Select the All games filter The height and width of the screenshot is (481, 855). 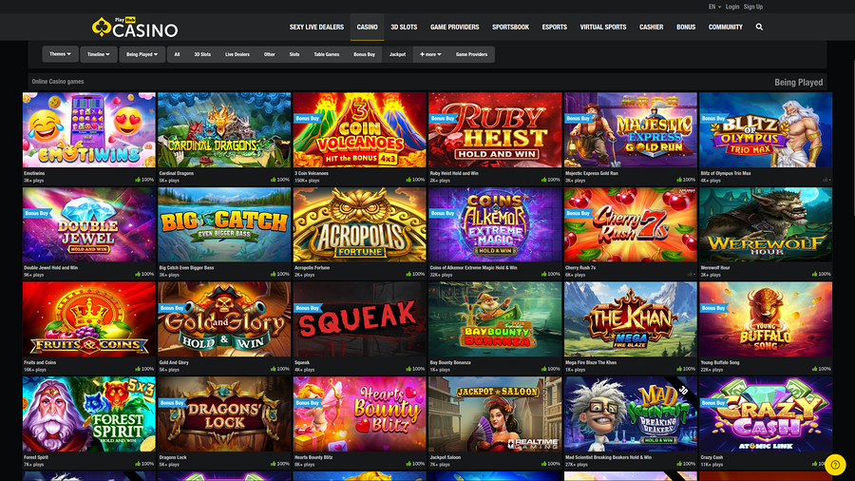click(x=177, y=54)
